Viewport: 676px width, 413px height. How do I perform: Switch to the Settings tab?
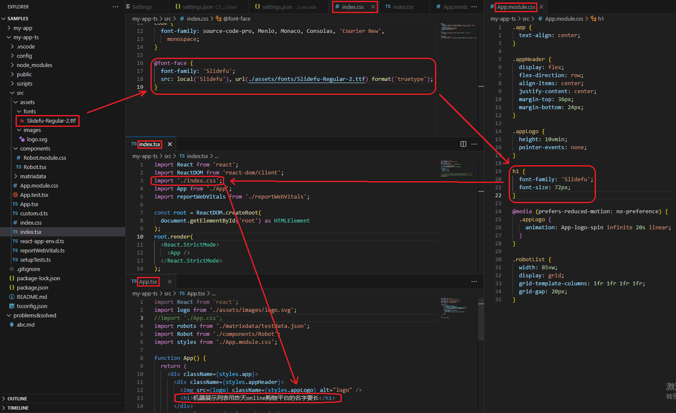point(142,7)
